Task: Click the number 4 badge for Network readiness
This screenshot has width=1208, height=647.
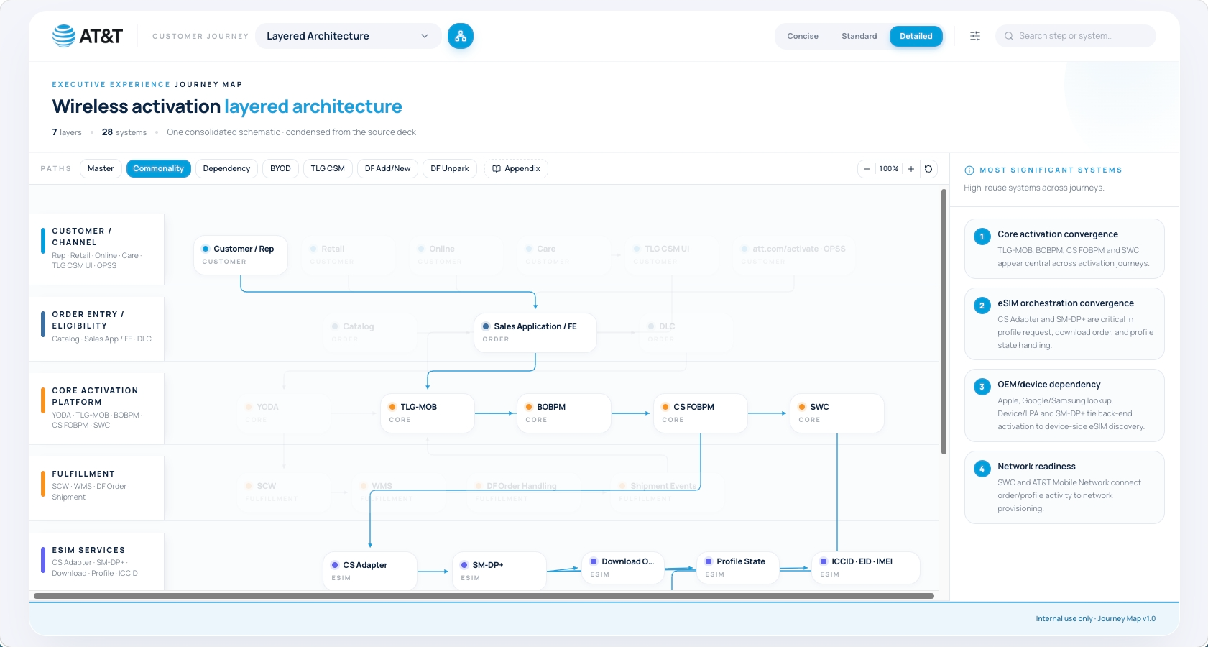Action: (982, 469)
